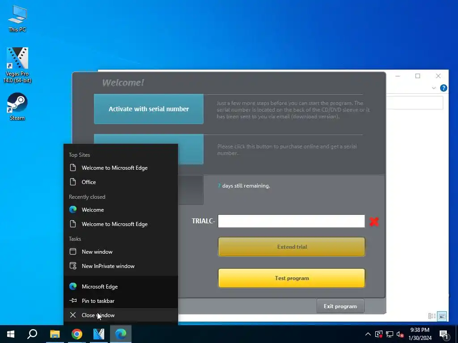Switch Explorer to details view icon
This screenshot has width=458, height=343.
coord(432,316)
